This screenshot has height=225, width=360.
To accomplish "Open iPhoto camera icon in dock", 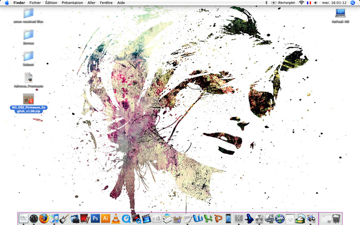I will click(75, 219).
